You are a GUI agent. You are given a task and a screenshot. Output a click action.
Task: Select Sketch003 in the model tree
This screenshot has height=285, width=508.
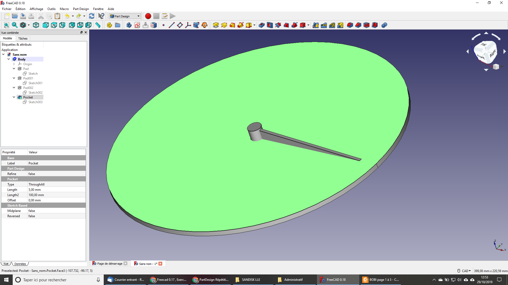click(35, 102)
